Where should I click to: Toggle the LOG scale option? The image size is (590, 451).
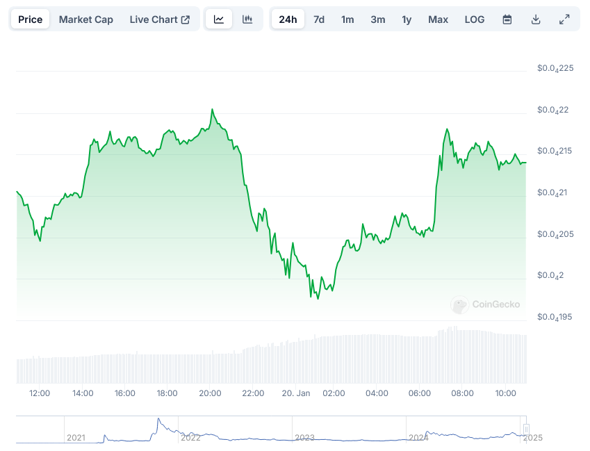coord(475,19)
